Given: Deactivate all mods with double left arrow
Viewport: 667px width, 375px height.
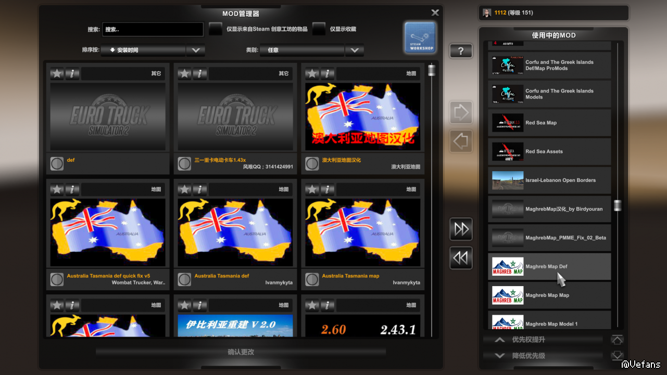Looking at the screenshot, I should click(x=461, y=258).
